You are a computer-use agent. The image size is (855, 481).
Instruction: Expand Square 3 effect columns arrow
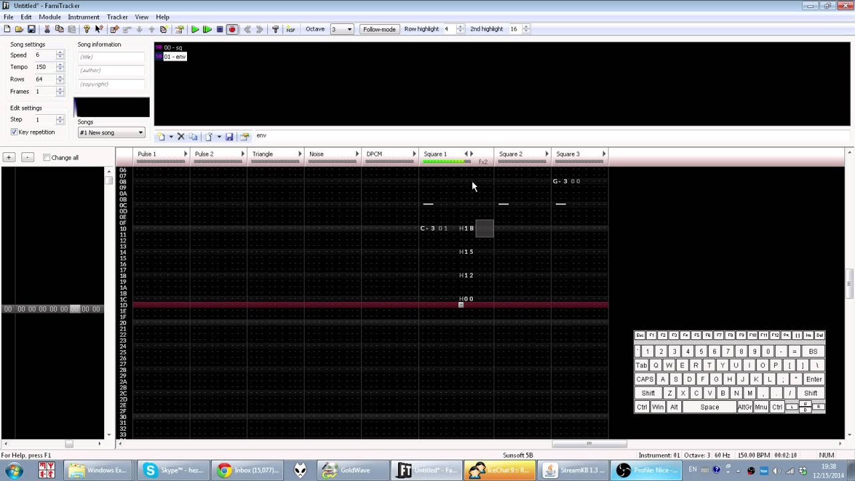coord(604,154)
